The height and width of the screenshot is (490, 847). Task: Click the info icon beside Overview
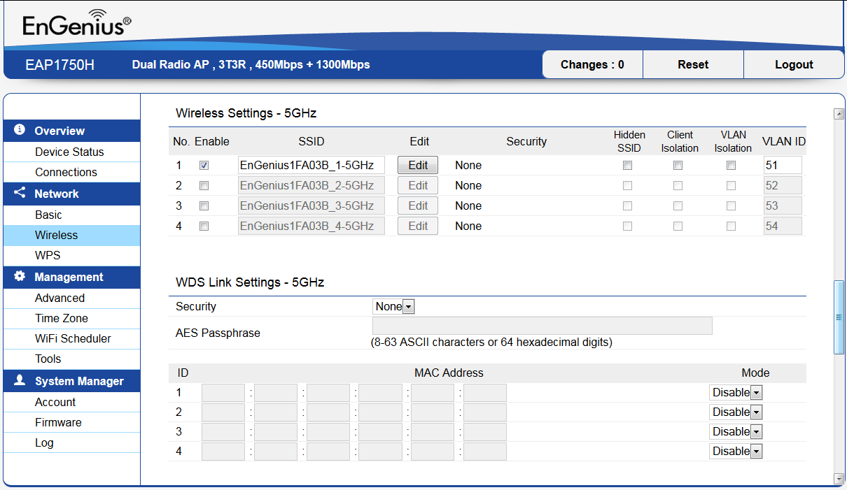(20, 130)
